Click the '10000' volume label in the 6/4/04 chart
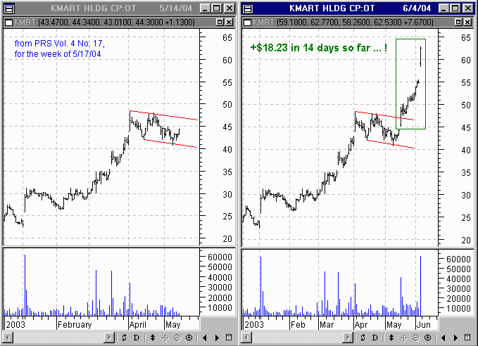The width and height of the screenshot is (478, 346). pos(458,309)
